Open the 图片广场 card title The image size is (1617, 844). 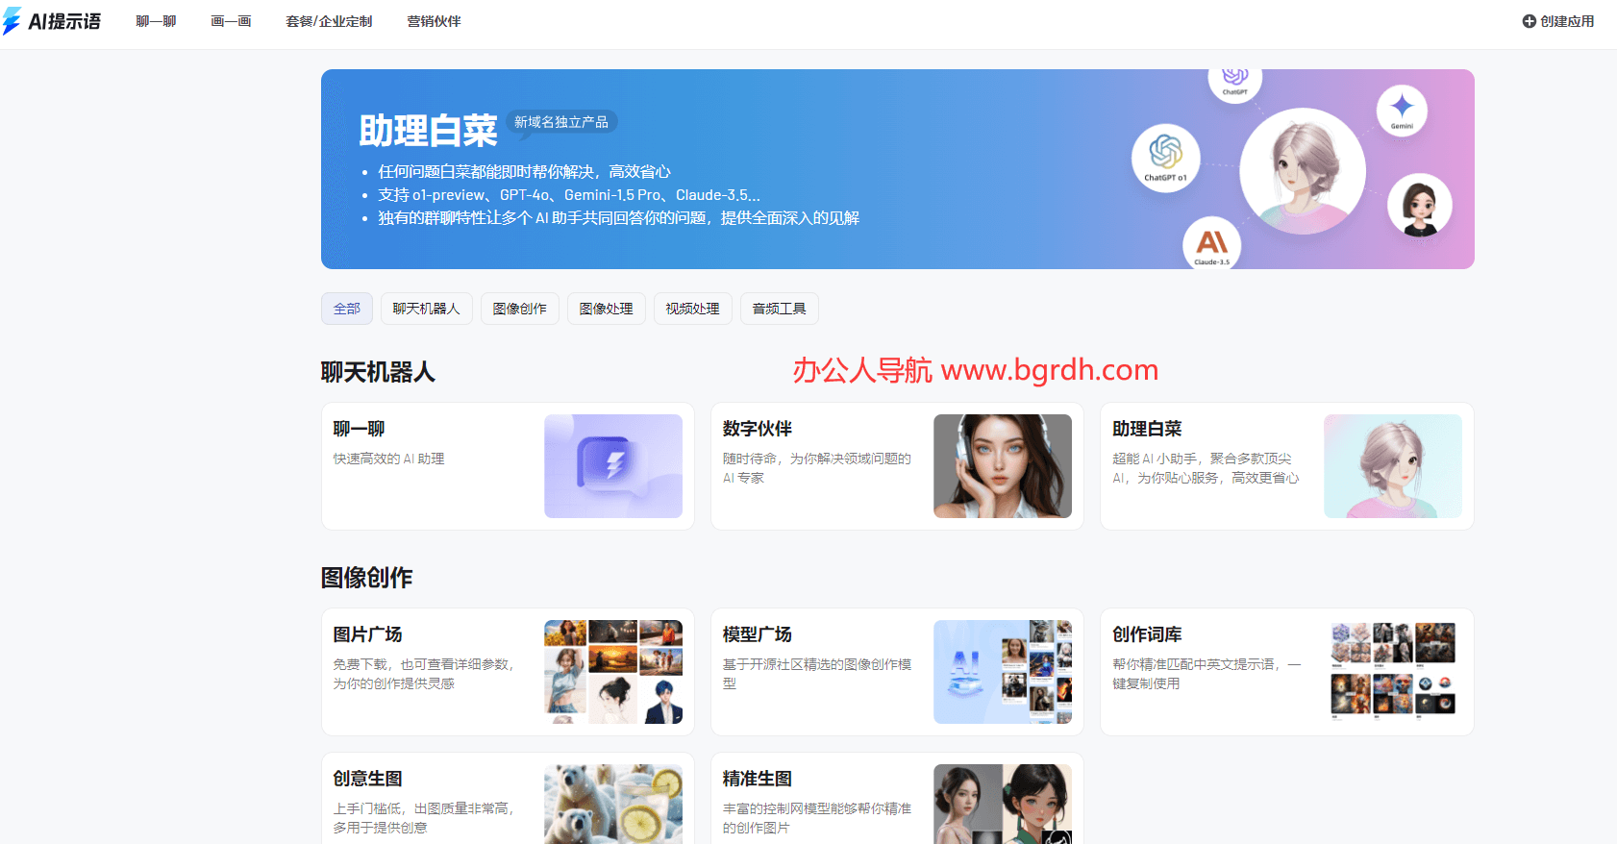pyautogui.click(x=367, y=634)
